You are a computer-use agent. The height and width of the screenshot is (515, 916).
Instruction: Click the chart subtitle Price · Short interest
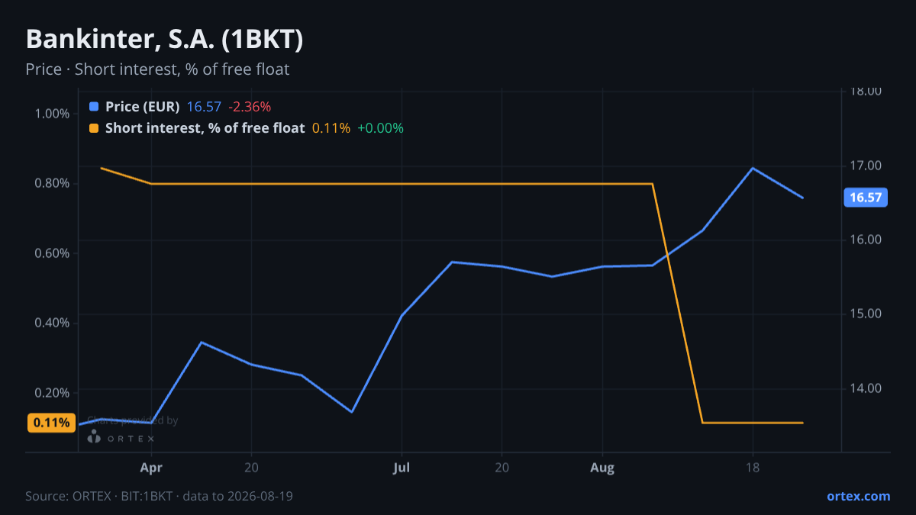tap(157, 69)
